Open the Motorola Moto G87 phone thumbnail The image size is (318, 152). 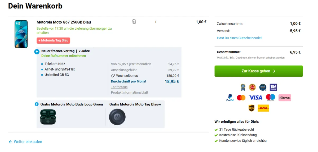(21, 34)
